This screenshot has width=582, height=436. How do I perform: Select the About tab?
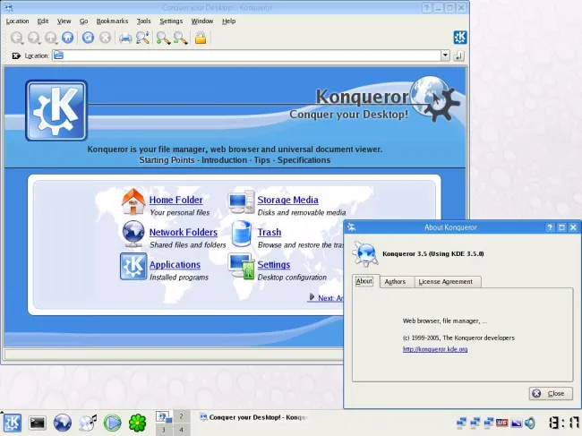click(364, 281)
